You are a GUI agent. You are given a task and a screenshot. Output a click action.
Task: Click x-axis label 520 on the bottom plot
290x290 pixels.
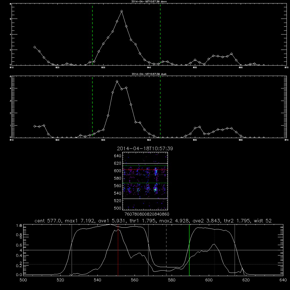[60, 280]
